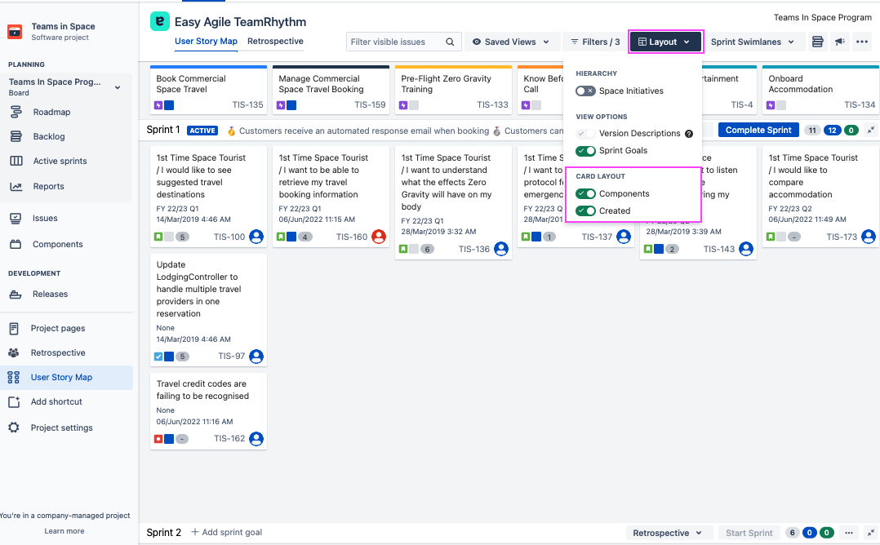Viewport: 880px width, 545px height.
Task: Open Backlog in the sidebar
Action: tap(49, 136)
